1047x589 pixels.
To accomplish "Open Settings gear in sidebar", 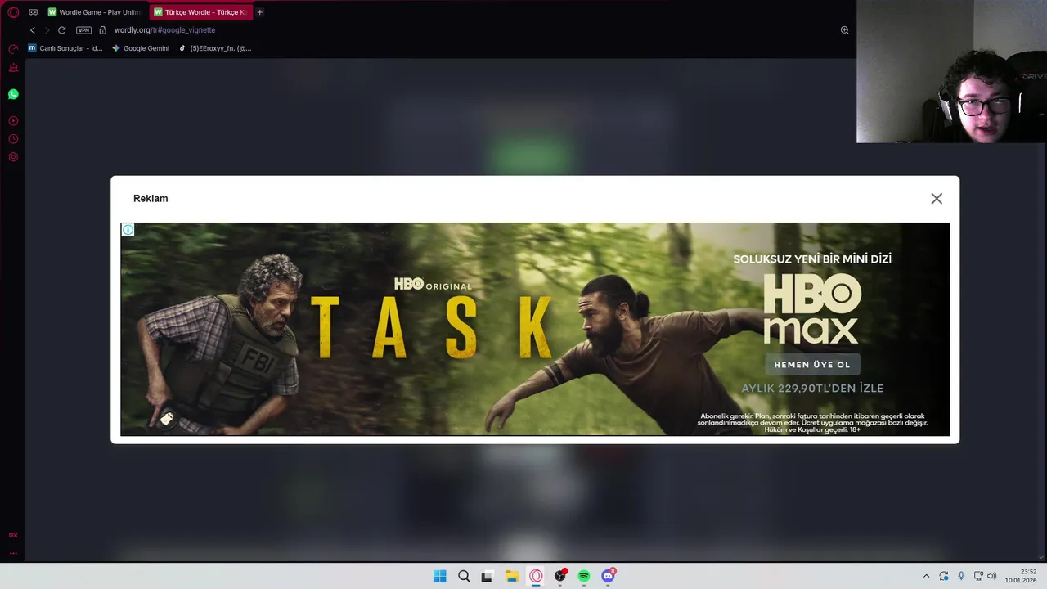I will coord(13,157).
